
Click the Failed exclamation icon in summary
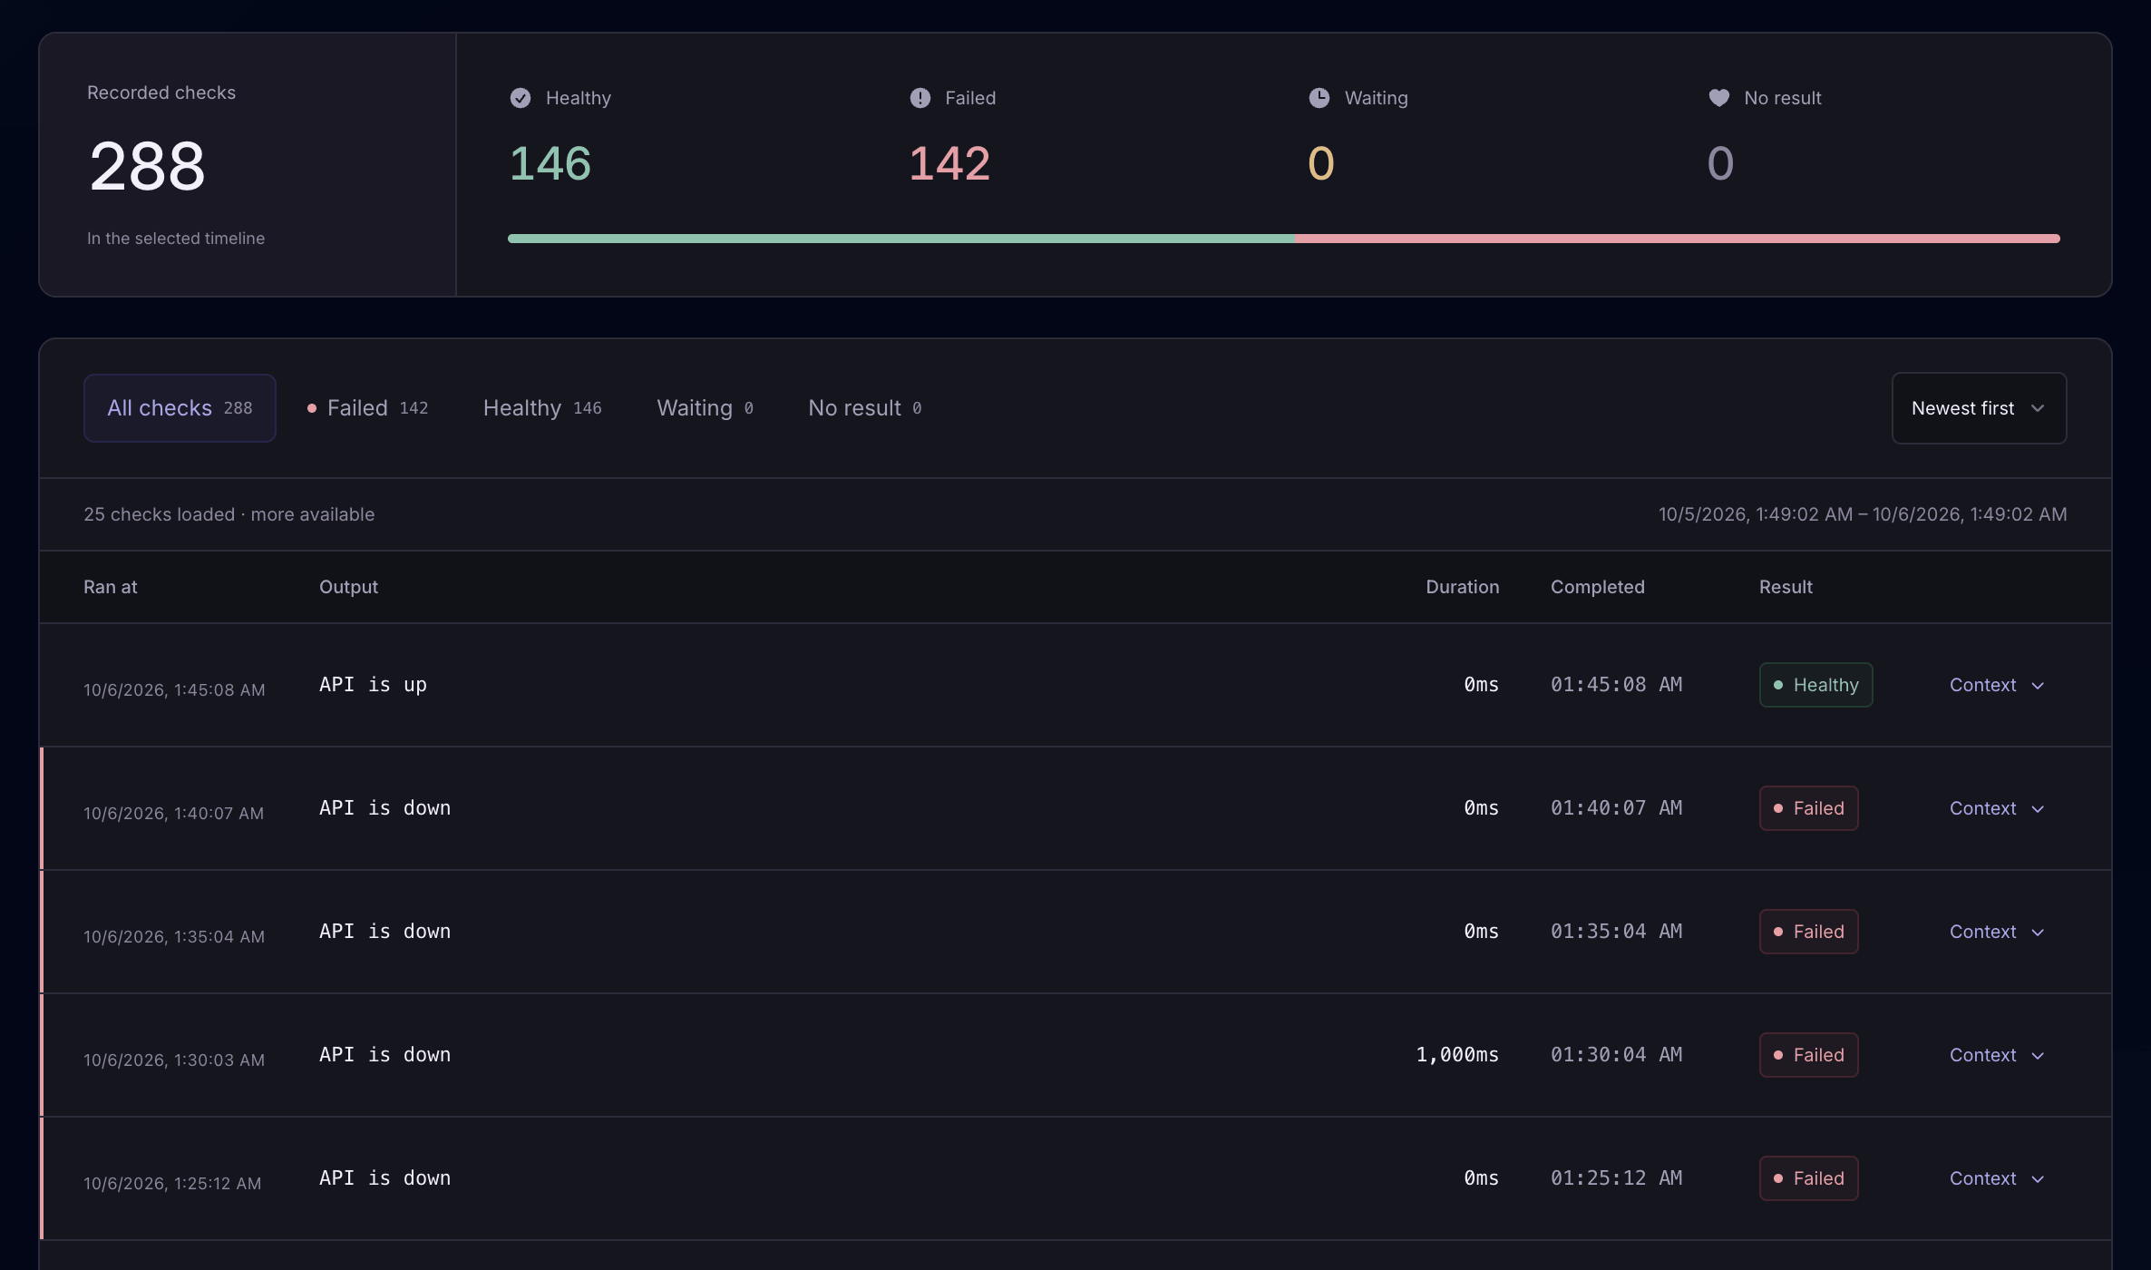pyautogui.click(x=920, y=98)
